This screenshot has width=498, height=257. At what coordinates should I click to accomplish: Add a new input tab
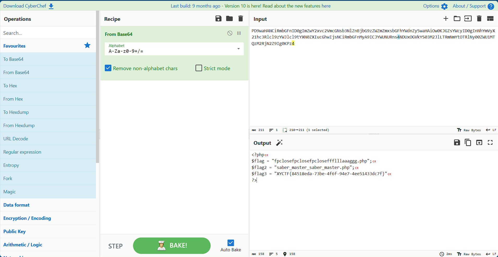point(446,18)
